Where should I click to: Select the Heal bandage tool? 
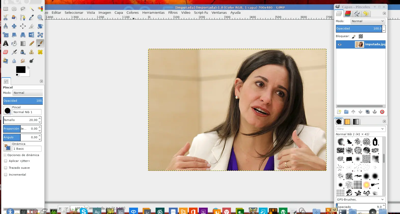(40, 52)
